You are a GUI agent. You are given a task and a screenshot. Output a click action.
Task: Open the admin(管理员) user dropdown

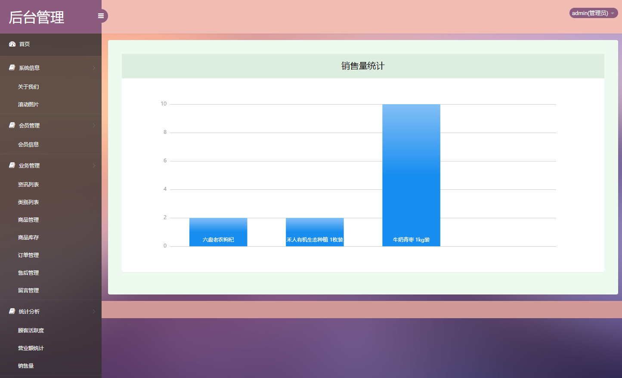(594, 13)
